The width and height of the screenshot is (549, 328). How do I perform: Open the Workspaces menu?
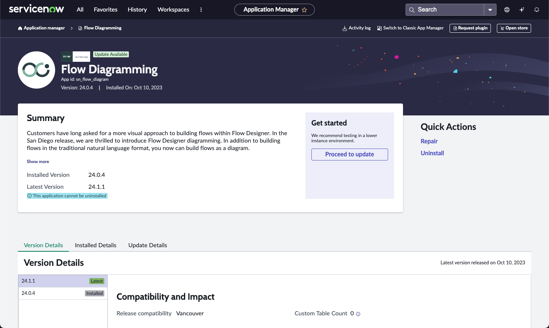pos(173,10)
